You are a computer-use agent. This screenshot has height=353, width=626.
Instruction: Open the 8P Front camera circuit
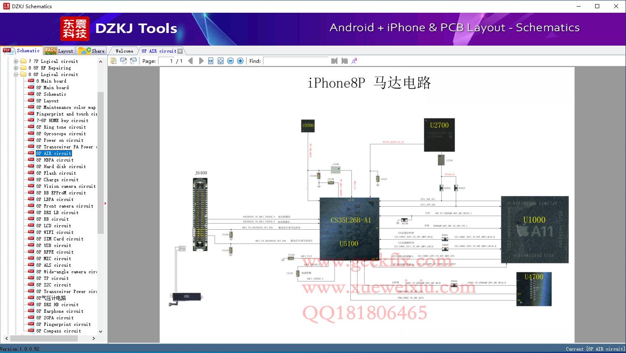(x=65, y=206)
